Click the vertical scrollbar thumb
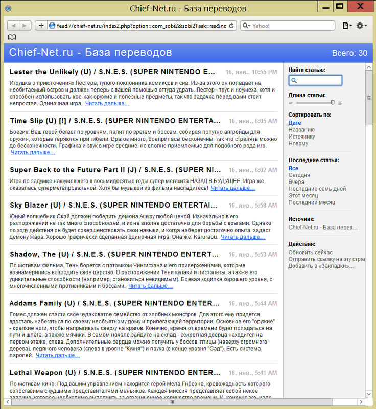Image resolution: width=376 pixels, height=409 pixels. click(369, 98)
